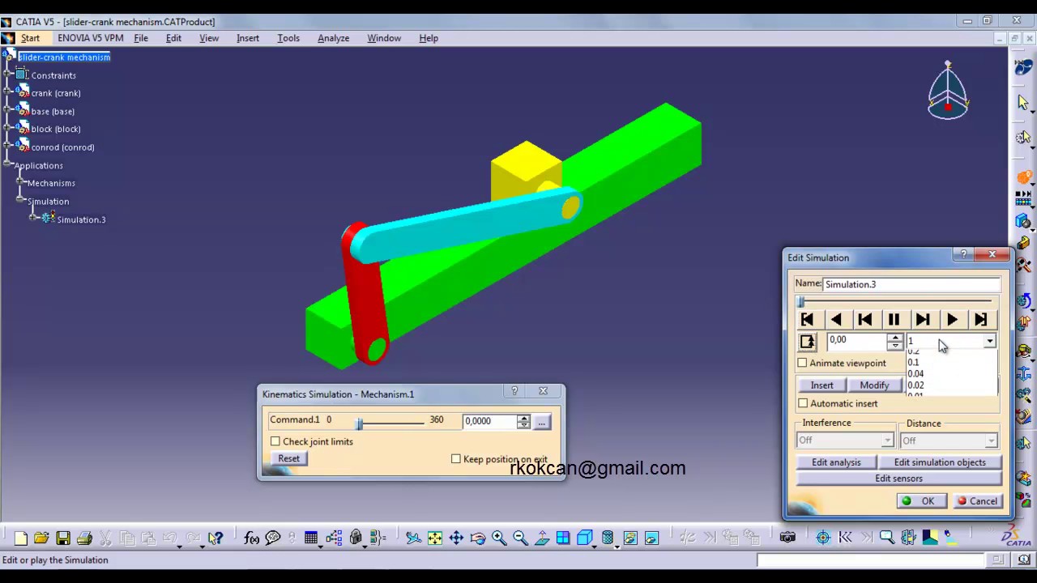Click the Command.1 value field 0,0000
This screenshot has height=583, width=1037.
click(x=489, y=421)
